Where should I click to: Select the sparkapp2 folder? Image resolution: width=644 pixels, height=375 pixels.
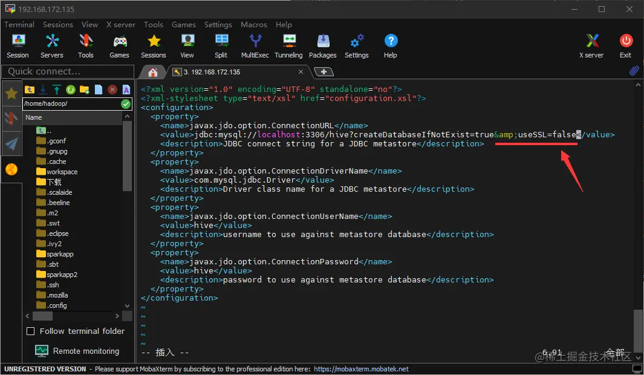57,275
